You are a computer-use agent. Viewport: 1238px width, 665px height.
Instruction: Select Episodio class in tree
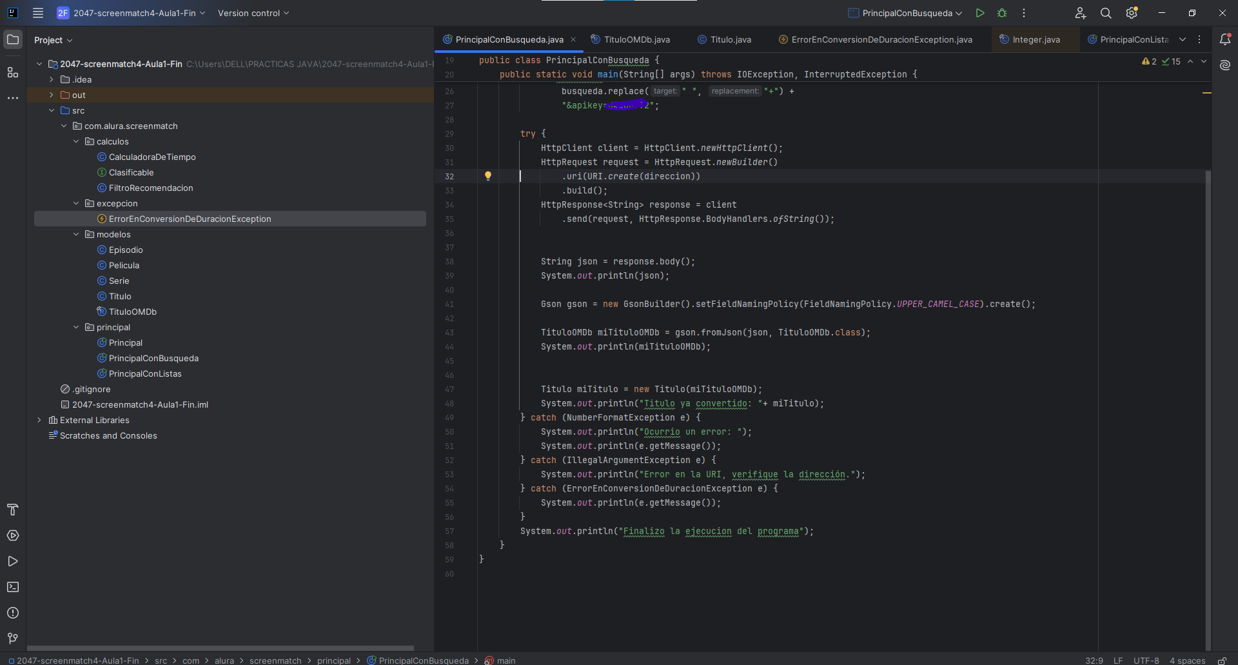[126, 250]
